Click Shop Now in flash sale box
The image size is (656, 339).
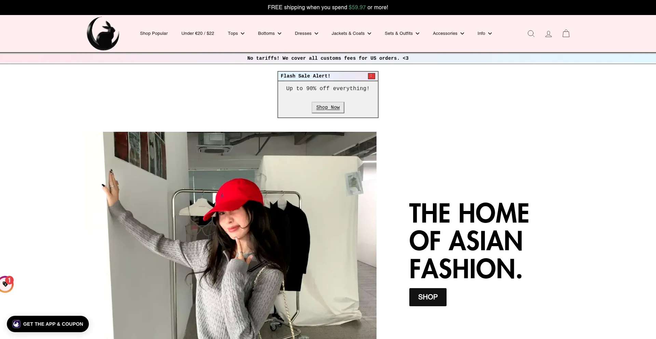pos(328,108)
